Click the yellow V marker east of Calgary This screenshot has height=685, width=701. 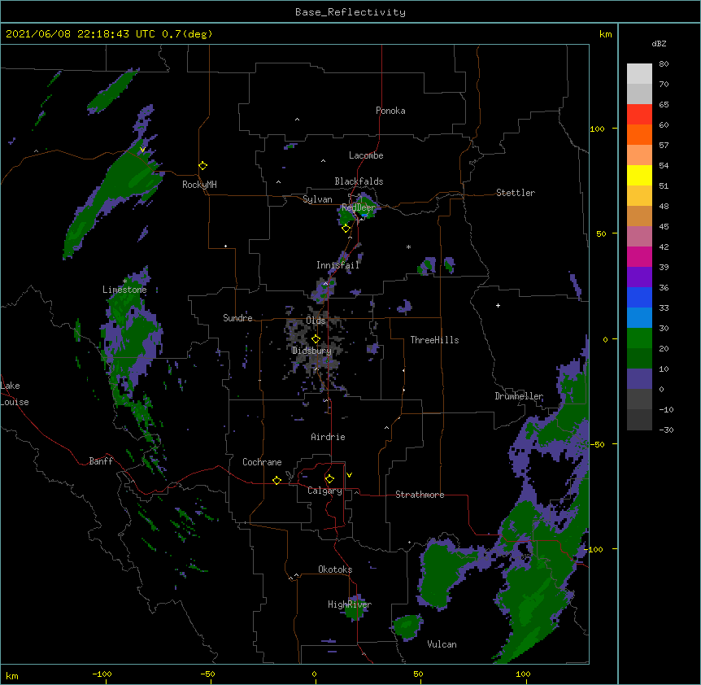pyautogui.click(x=349, y=475)
